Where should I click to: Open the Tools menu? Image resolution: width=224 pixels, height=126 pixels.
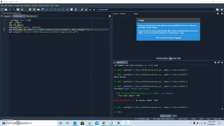click(48, 6)
